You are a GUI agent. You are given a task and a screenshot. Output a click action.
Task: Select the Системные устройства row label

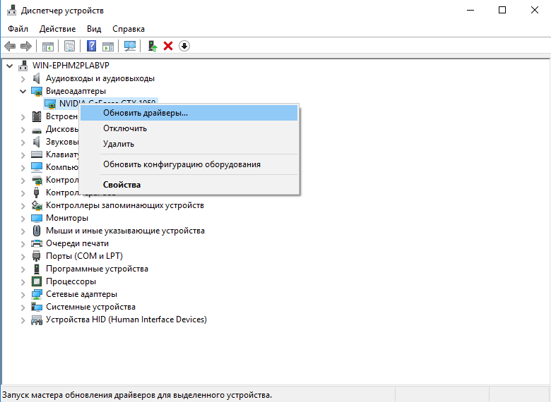[x=90, y=307]
